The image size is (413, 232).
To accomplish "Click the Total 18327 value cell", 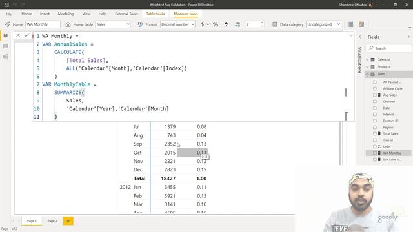I will [168, 179].
